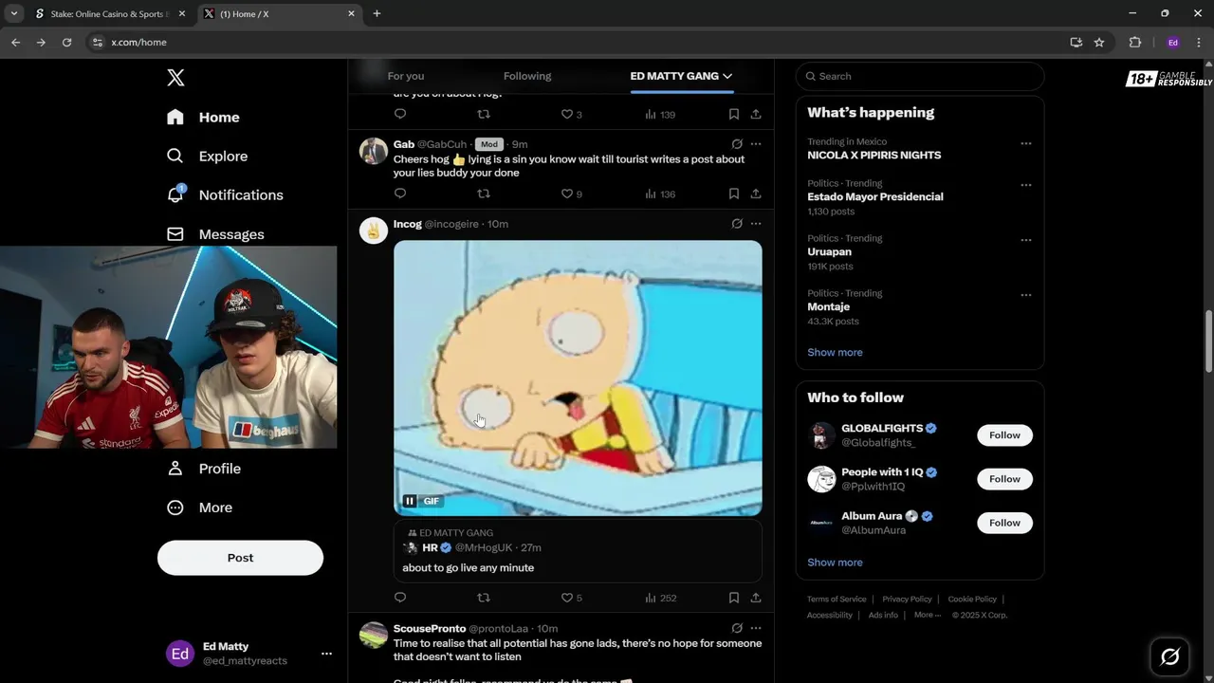Image resolution: width=1214 pixels, height=683 pixels.
Task: Bookmark this page with the star icon
Action: pyautogui.click(x=1099, y=42)
